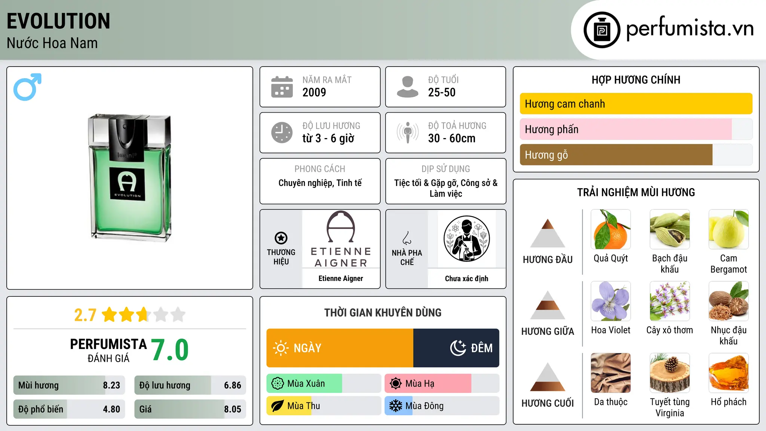Image resolution: width=766 pixels, height=431 pixels.
Task: Click the perfumista.vn site name
Action: pyautogui.click(x=690, y=28)
